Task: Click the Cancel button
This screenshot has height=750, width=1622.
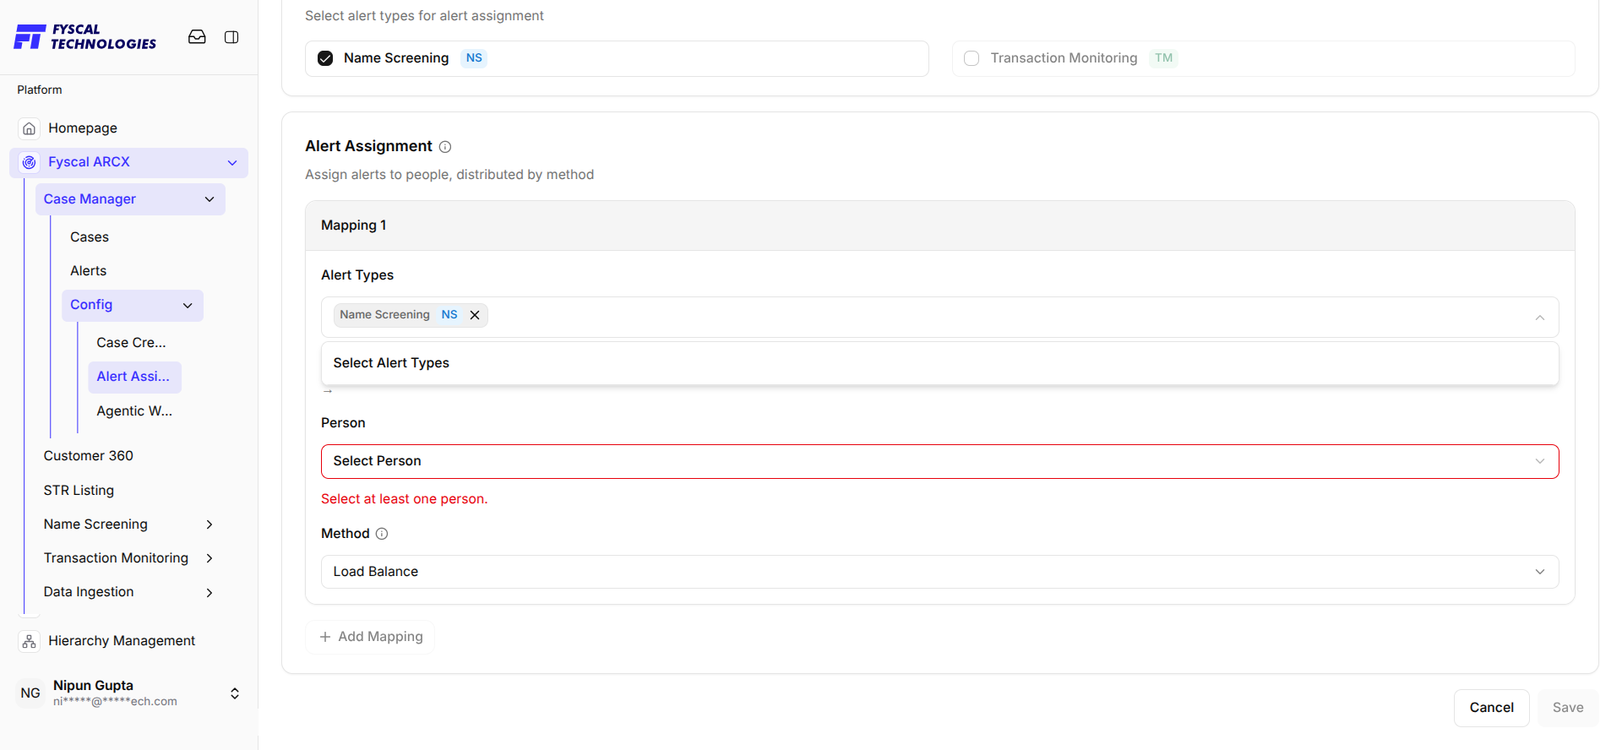Action: coord(1491,708)
